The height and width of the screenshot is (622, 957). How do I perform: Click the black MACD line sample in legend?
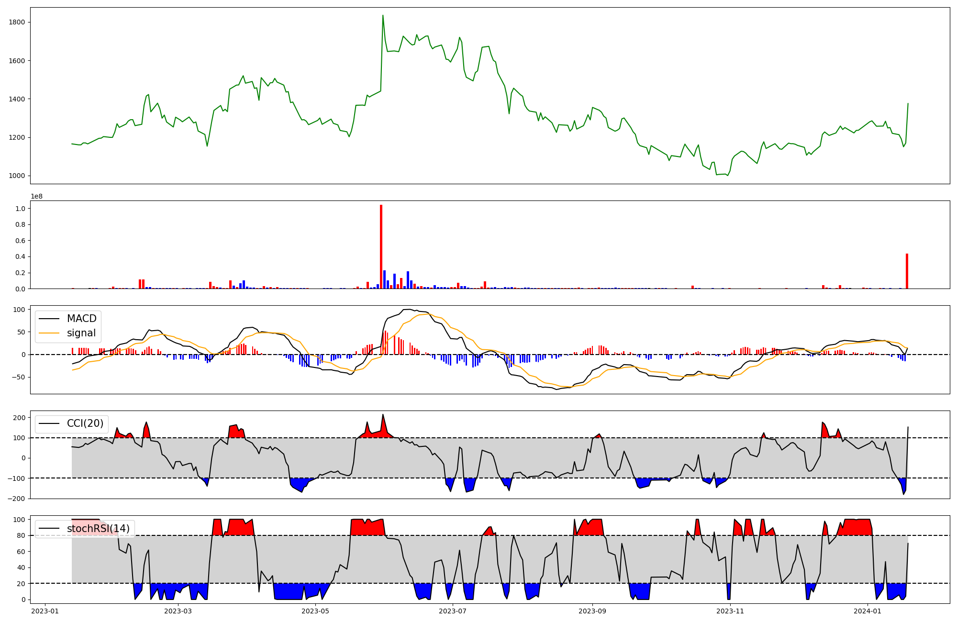tap(49, 319)
